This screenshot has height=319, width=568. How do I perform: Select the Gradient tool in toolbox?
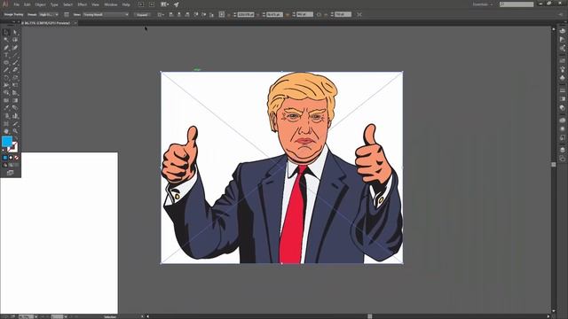[x=15, y=100]
